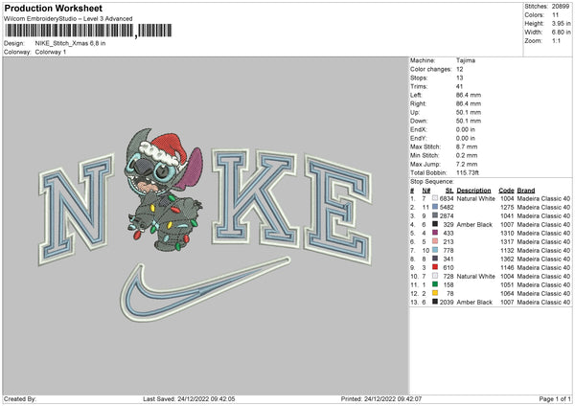Click the 'Colorway 1' value
This screenshot has width=575, height=406.
pos(51,52)
